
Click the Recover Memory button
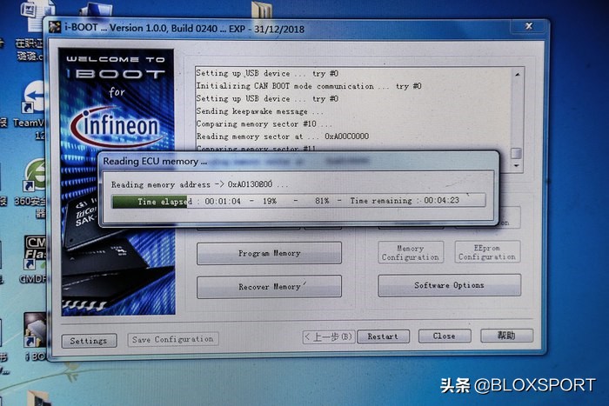pyautogui.click(x=269, y=287)
